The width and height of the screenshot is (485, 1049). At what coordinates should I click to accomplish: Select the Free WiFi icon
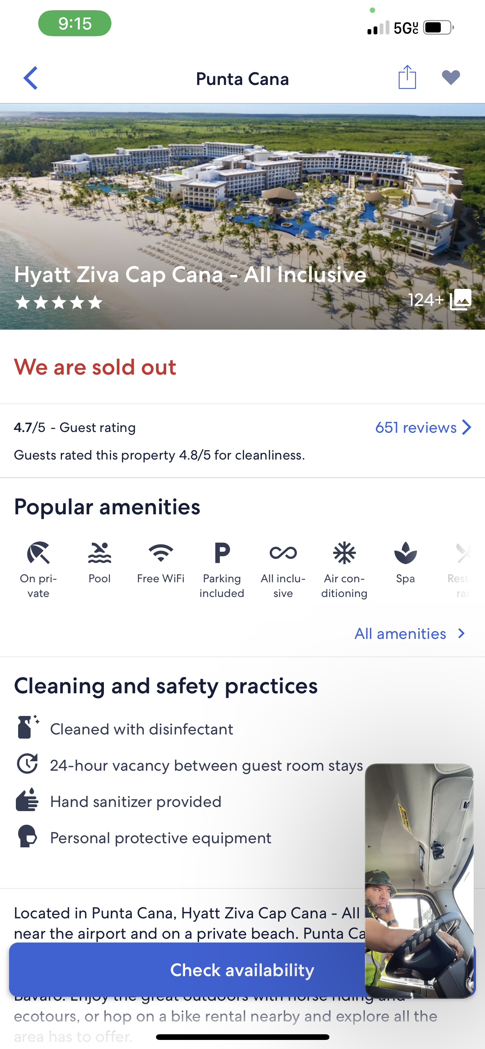161,552
